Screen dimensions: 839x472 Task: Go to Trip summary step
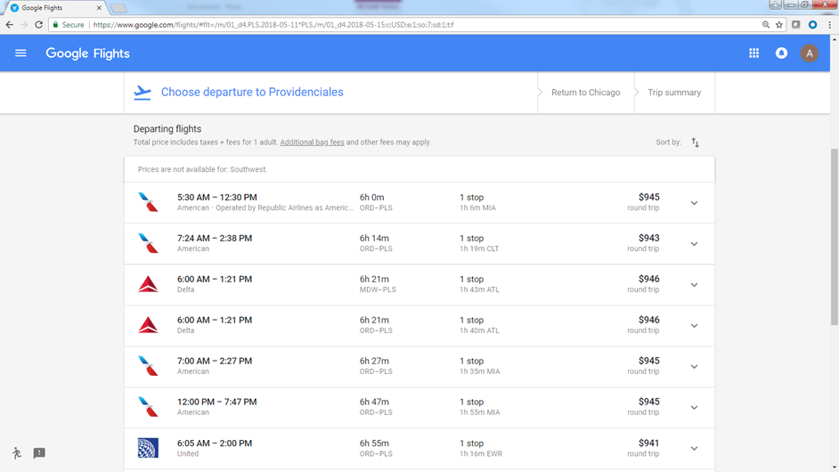[674, 92]
